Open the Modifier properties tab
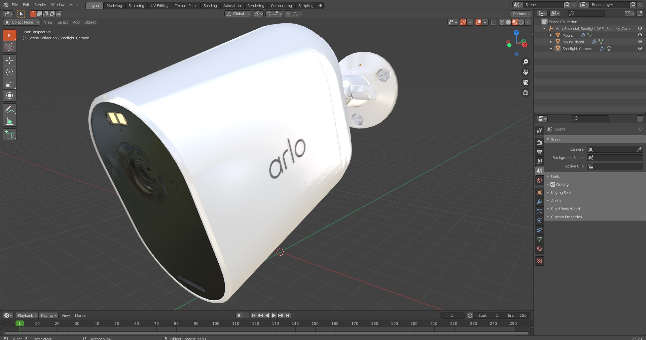Image resolution: width=646 pixels, height=340 pixels. pos(539,202)
